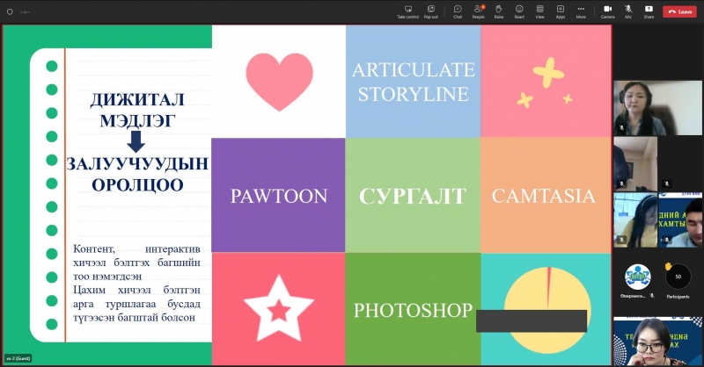Leave the meeting

click(680, 11)
